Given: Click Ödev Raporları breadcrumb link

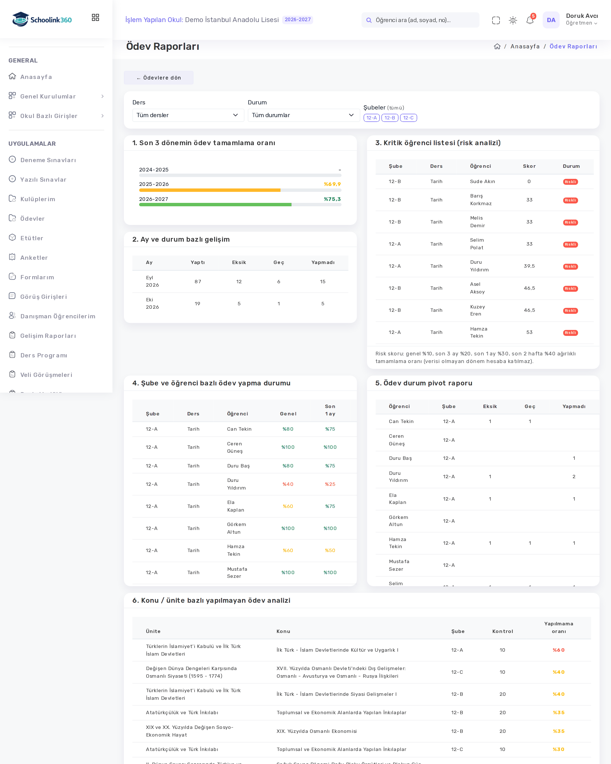Looking at the screenshot, I should click(573, 46).
